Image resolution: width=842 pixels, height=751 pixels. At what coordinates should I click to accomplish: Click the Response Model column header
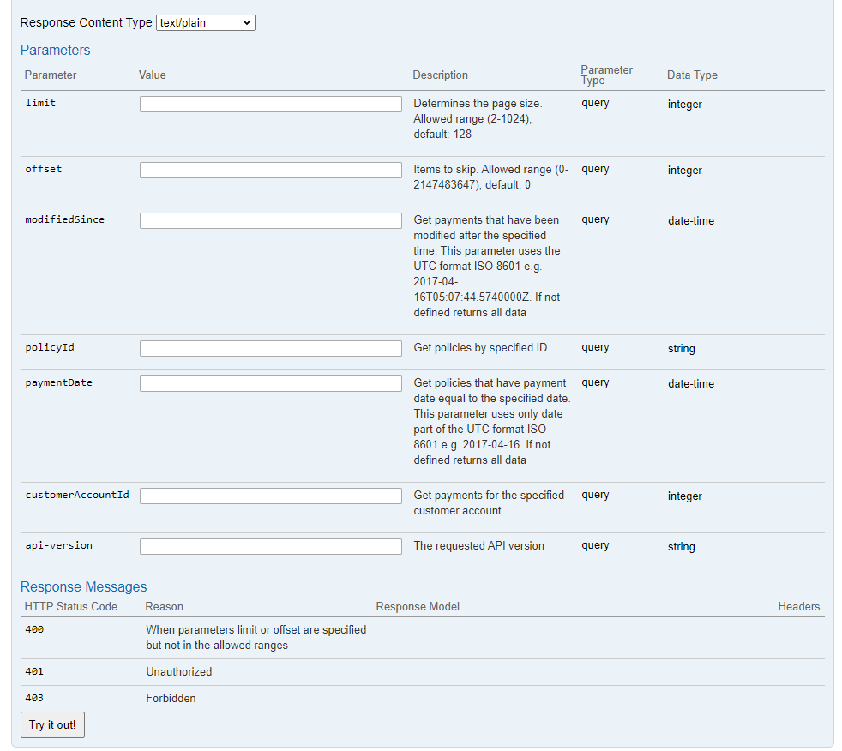pyautogui.click(x=418, y=606)
